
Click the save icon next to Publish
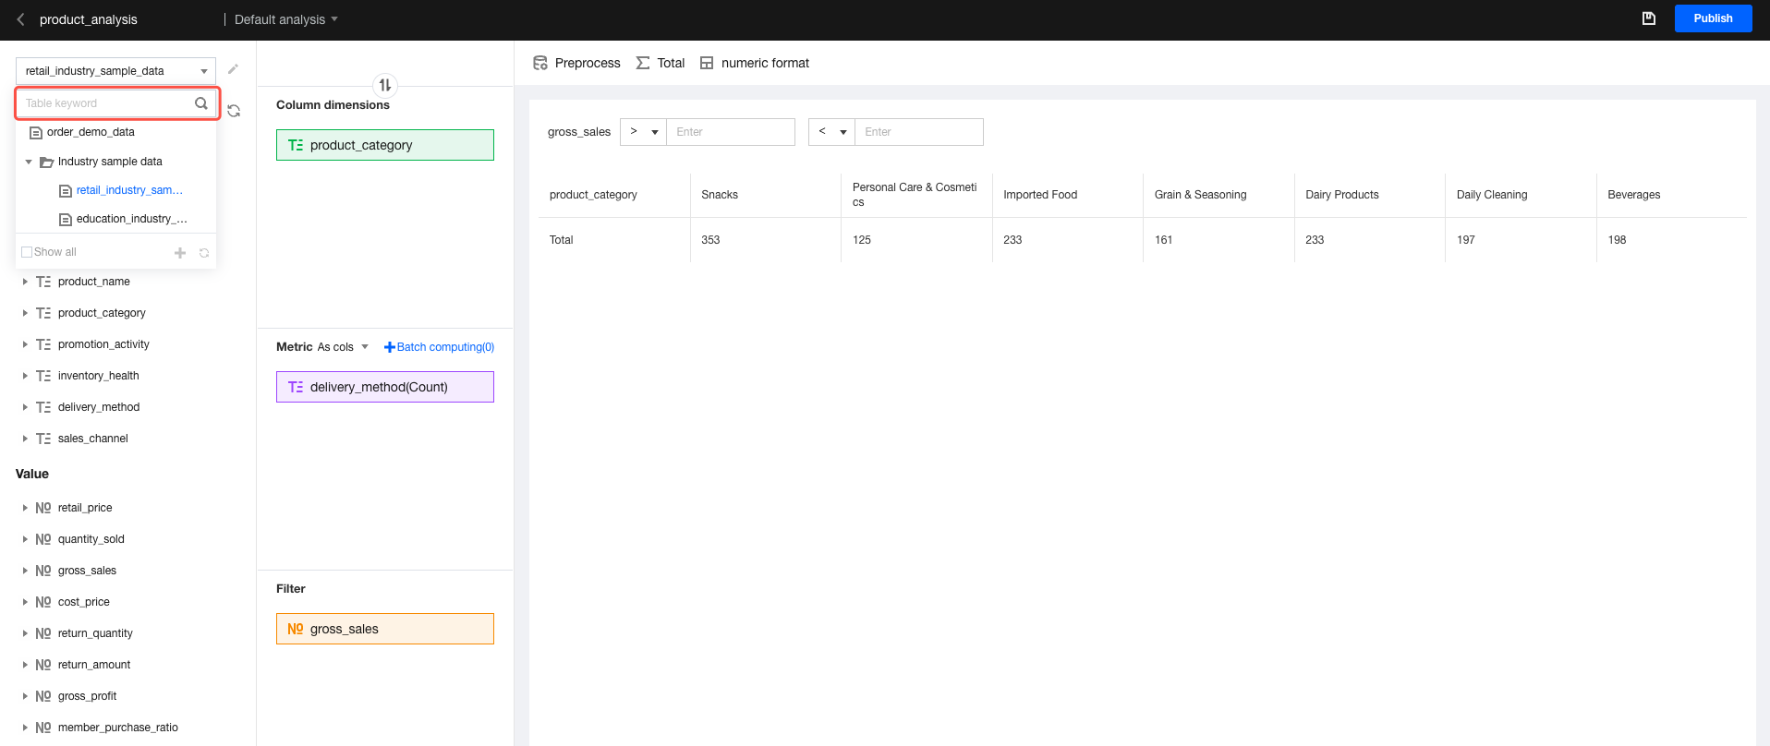1648,18
